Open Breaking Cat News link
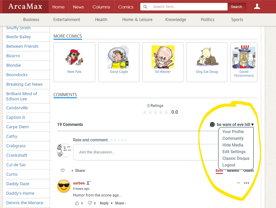 tap(24, 84)
